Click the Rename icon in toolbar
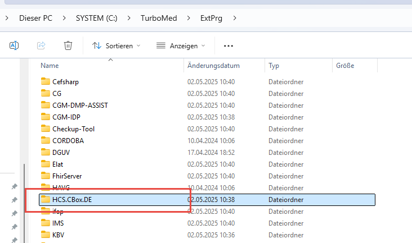The image size is (412, 243). pyautogui.click(x=14, y=45)
